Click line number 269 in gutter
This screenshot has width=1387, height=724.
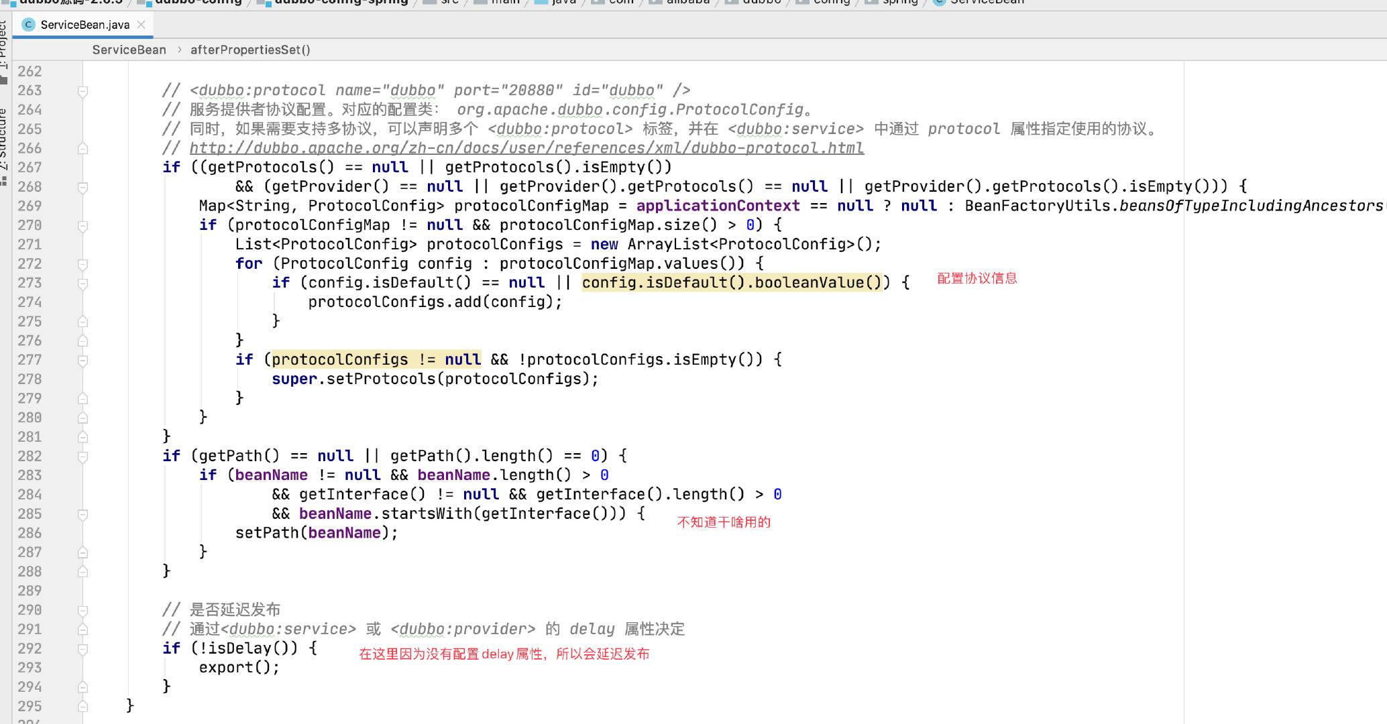pos(30,206)
